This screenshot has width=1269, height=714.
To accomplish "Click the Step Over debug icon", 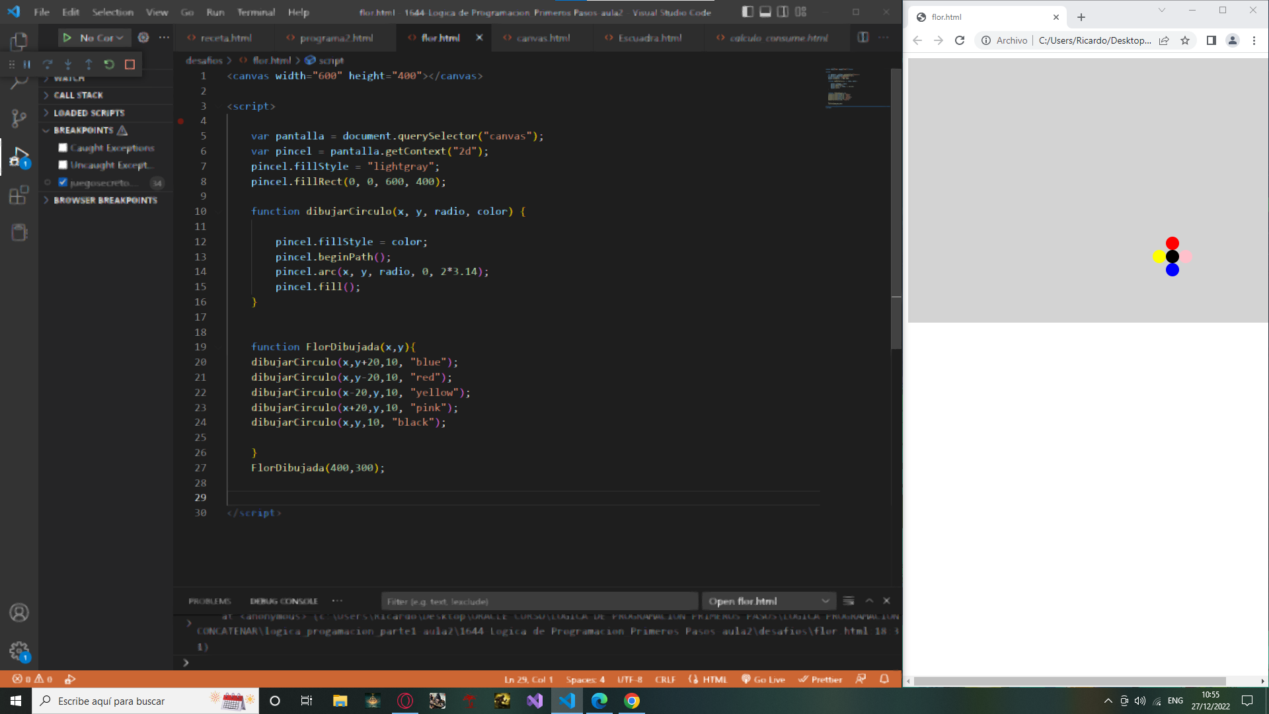I will click(48, 63).
